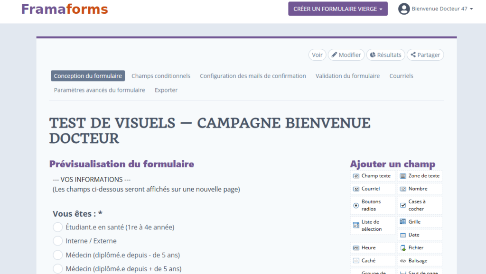The height and width of the screenshot is (274, 486).
Task: Click the '--- VOS INFORMATIONS ---' text
Action: coord(92,180)
